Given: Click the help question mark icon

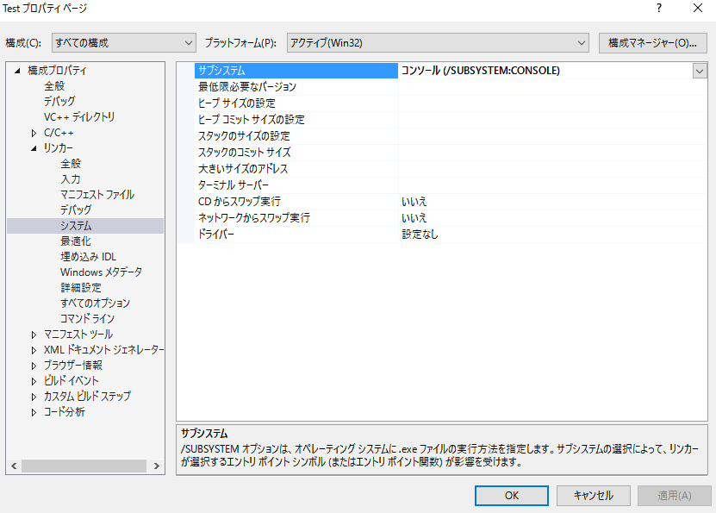Looking at the screenshot, I should 659,9.
